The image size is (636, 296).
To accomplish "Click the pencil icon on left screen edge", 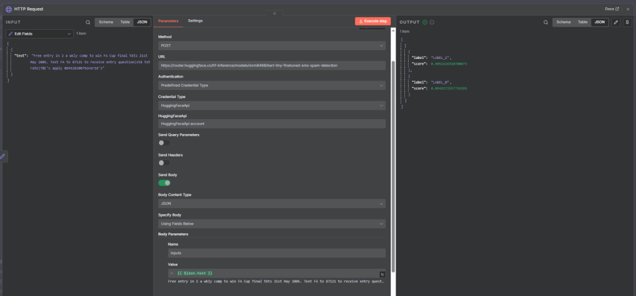I will point(3,156).
